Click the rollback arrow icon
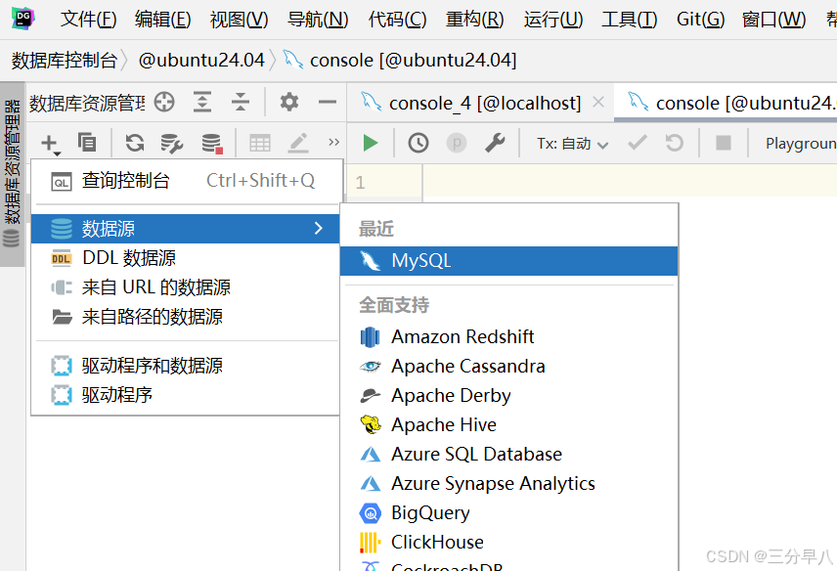Image resolution: width=837 pixels, height=571 pixels. coord(674,143)
